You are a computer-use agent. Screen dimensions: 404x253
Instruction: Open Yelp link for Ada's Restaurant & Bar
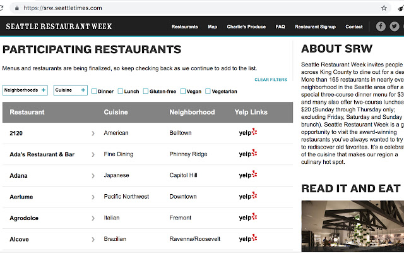(248, 154)
